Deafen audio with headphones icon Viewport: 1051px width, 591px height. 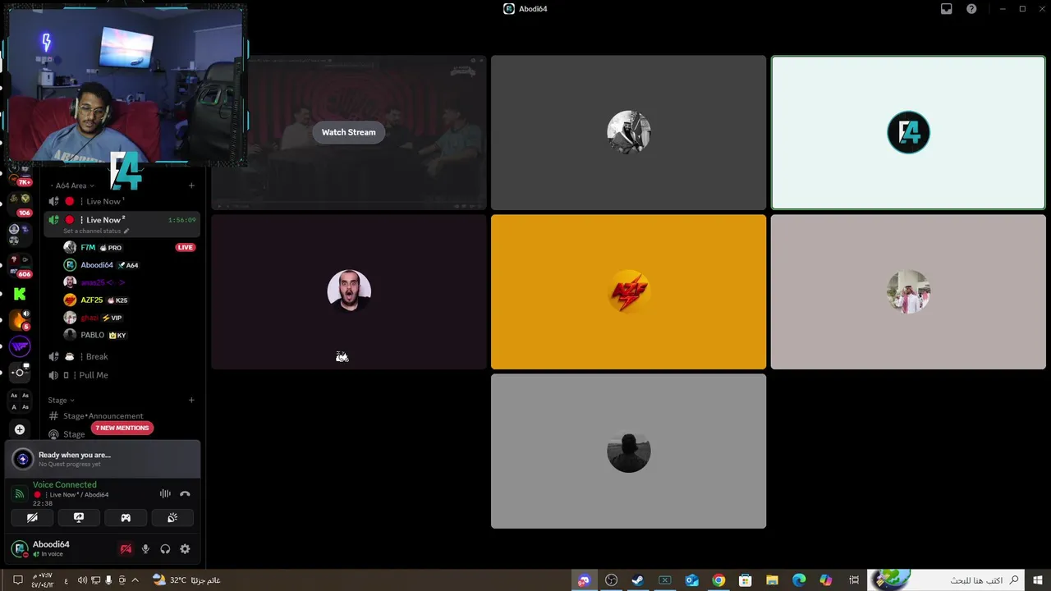[x=165, y=549]
